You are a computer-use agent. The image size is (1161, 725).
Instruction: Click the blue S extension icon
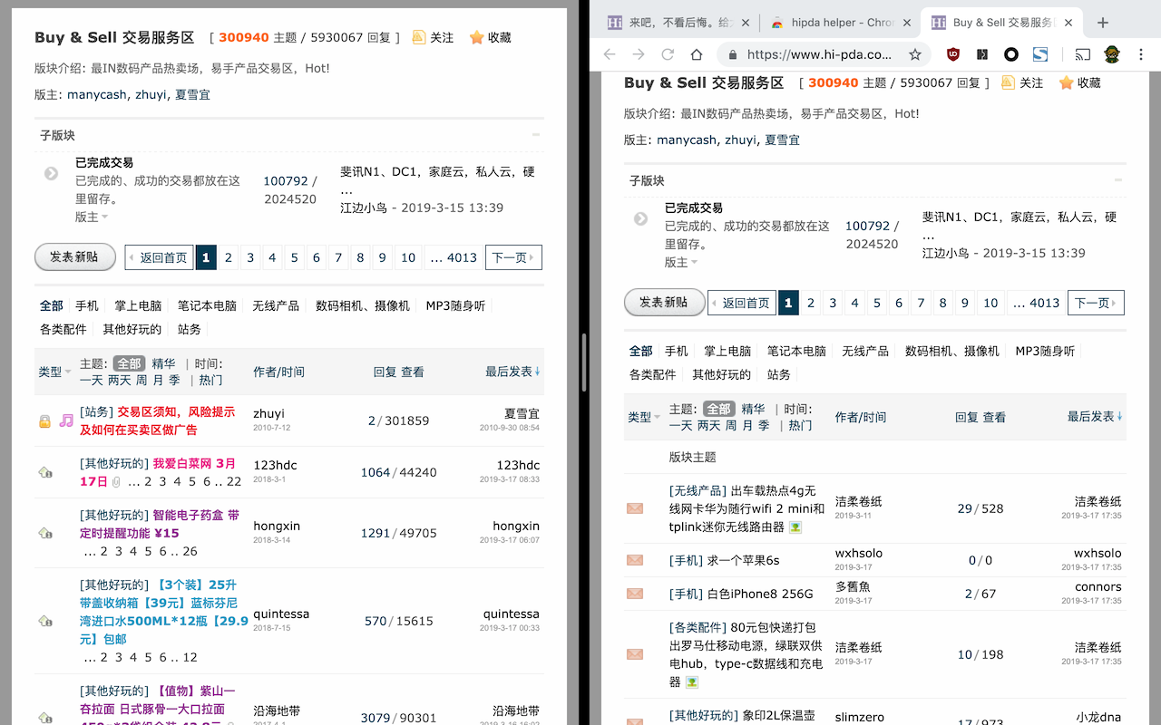coord(1040,54)
